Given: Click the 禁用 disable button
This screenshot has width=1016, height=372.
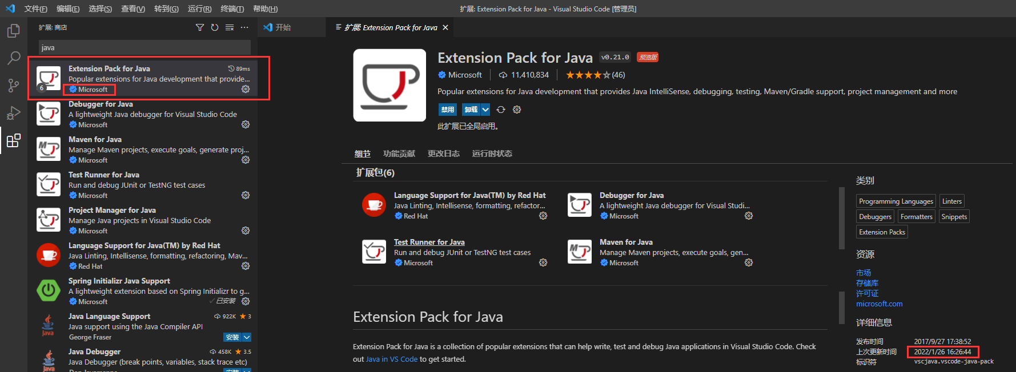Looking at the screenshot, I should (x=448, y=110).
